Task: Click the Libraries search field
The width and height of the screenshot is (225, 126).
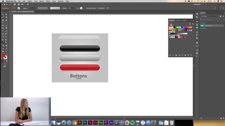Action: pos(212,19)
